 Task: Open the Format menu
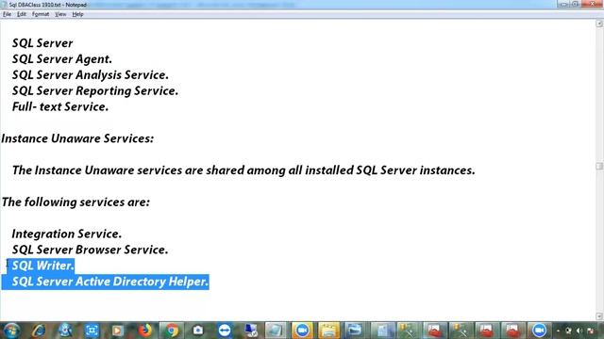coord(41,14)
